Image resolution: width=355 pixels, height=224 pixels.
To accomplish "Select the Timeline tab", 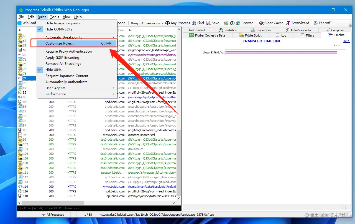I will pos(336,35).
